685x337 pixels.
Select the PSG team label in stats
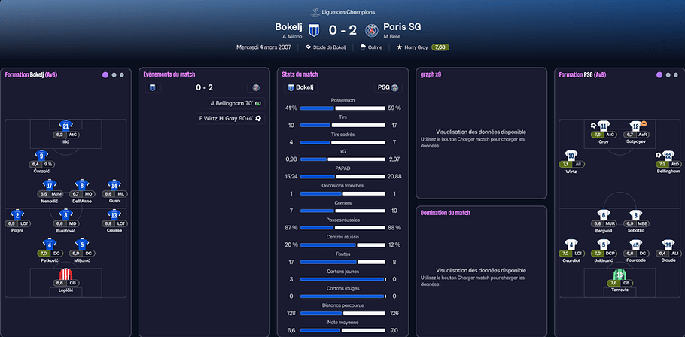pyautogui.click(x=383, y=87)
